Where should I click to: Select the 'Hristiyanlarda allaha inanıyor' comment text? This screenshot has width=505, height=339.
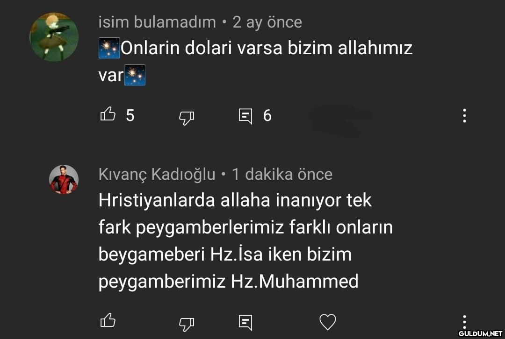pos(246,240)
